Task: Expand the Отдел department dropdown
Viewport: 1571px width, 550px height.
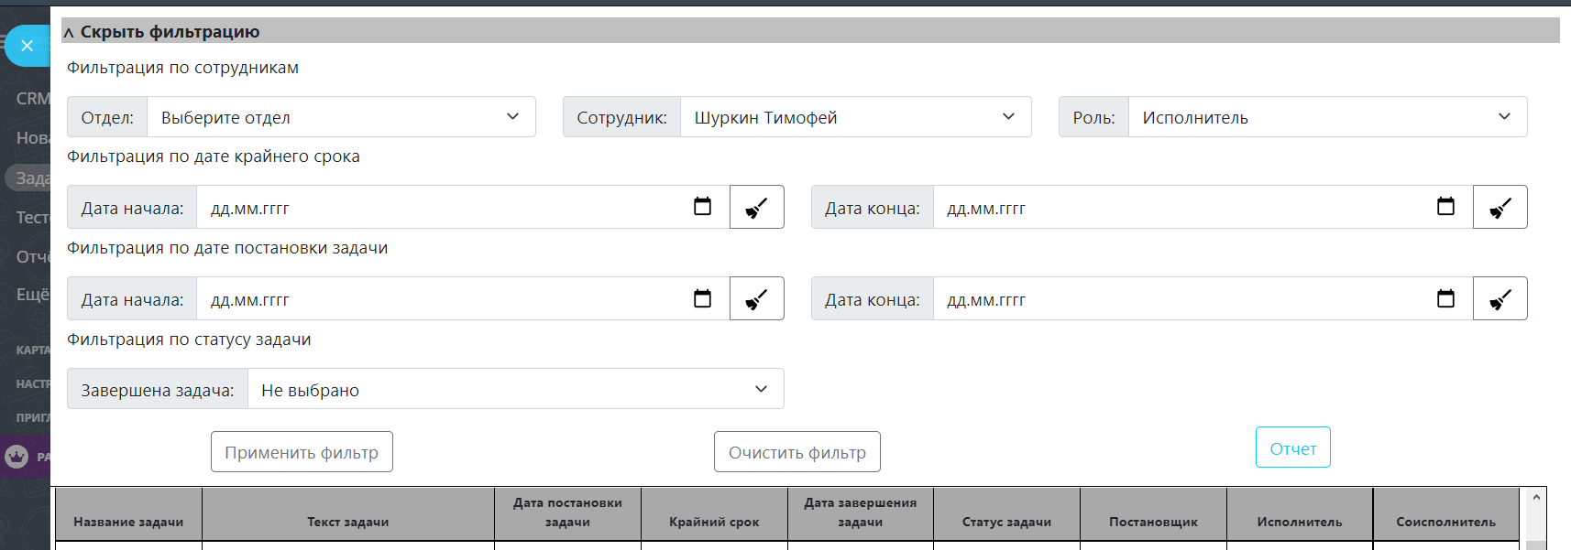Action: 341,117
